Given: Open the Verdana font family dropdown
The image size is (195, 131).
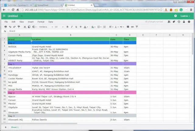Looking at the screenshot, I should [x=46, y=27].
